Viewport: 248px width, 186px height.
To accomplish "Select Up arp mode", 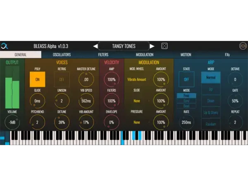I will pos(211,89).
